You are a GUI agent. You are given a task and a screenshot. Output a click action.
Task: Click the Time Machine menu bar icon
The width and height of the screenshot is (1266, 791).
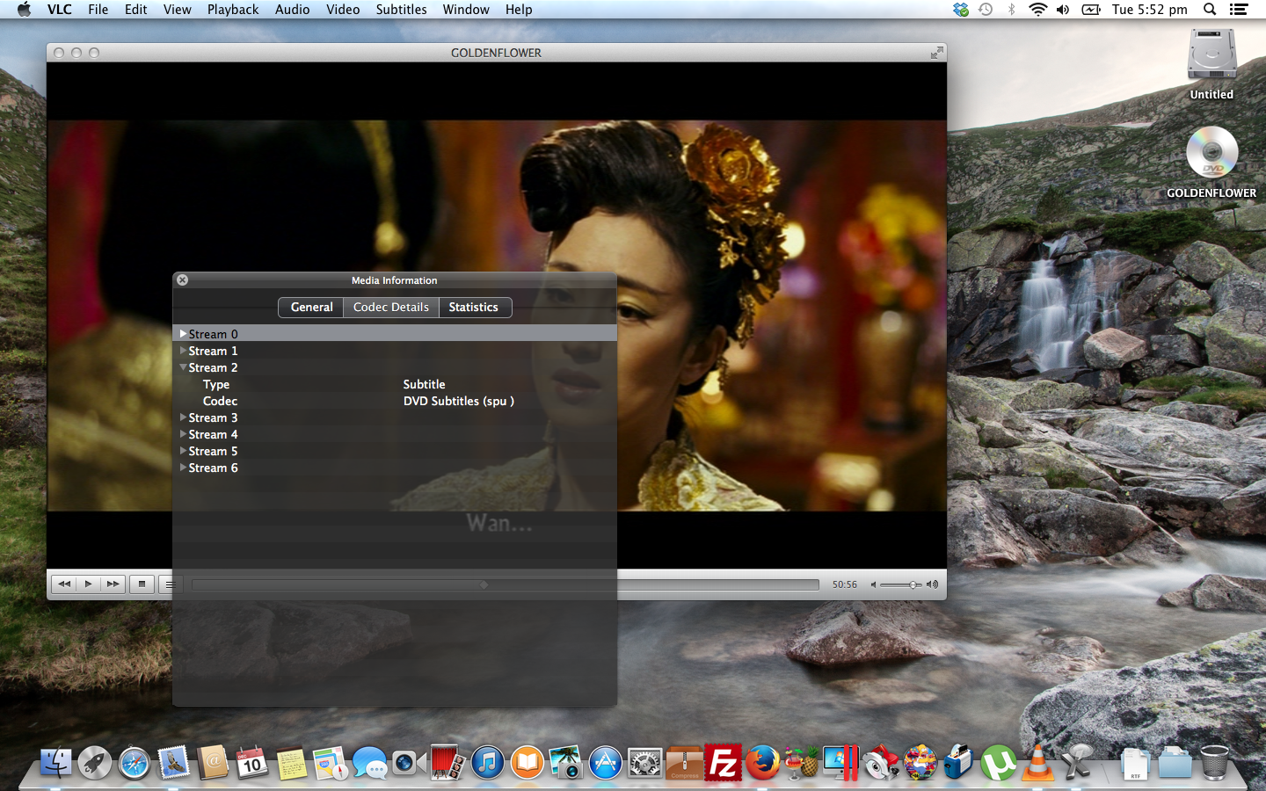986,10
